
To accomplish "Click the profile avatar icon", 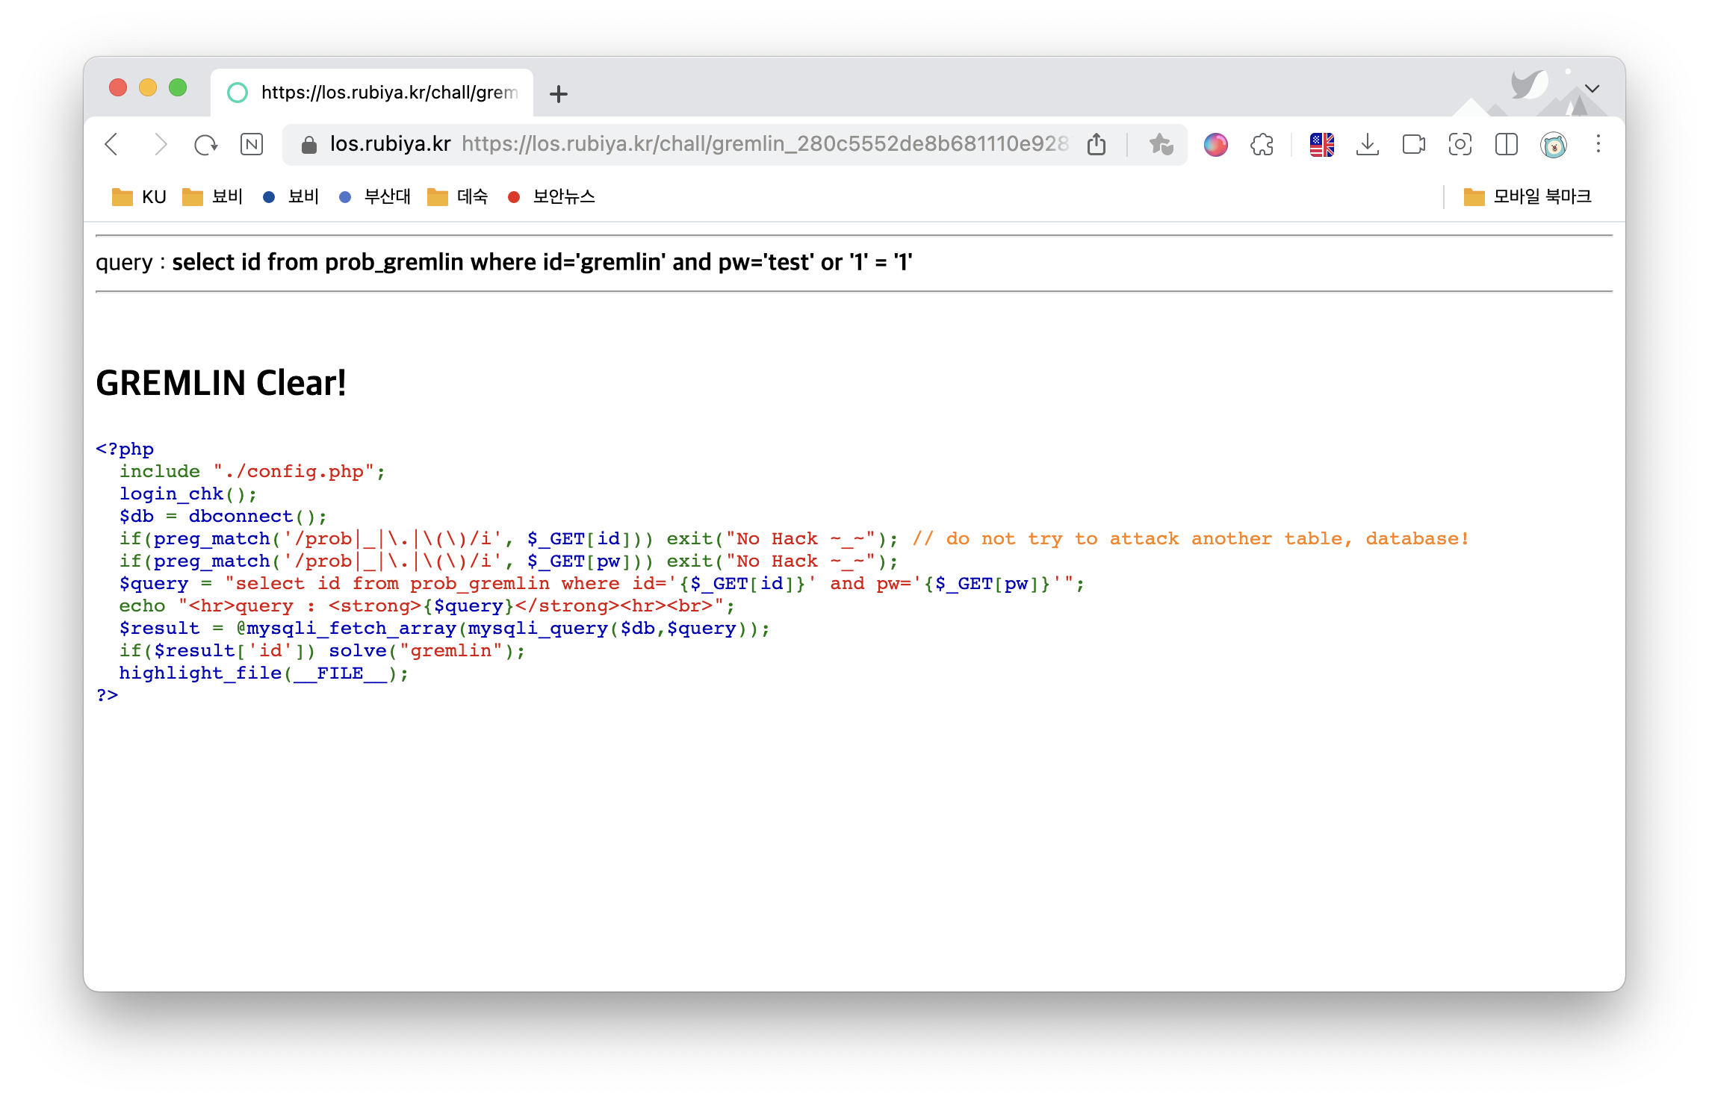I will tap(1553, 144).
